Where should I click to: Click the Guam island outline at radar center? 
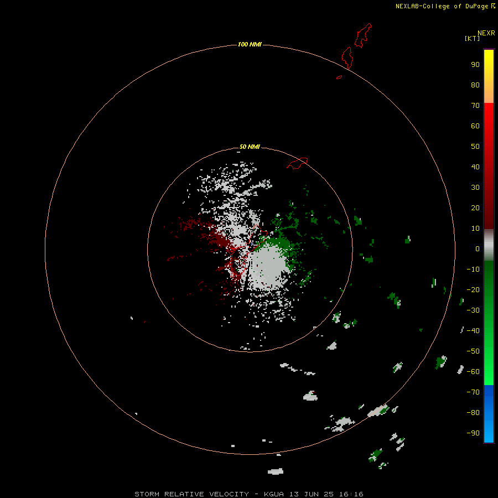[x=246, y=250]
